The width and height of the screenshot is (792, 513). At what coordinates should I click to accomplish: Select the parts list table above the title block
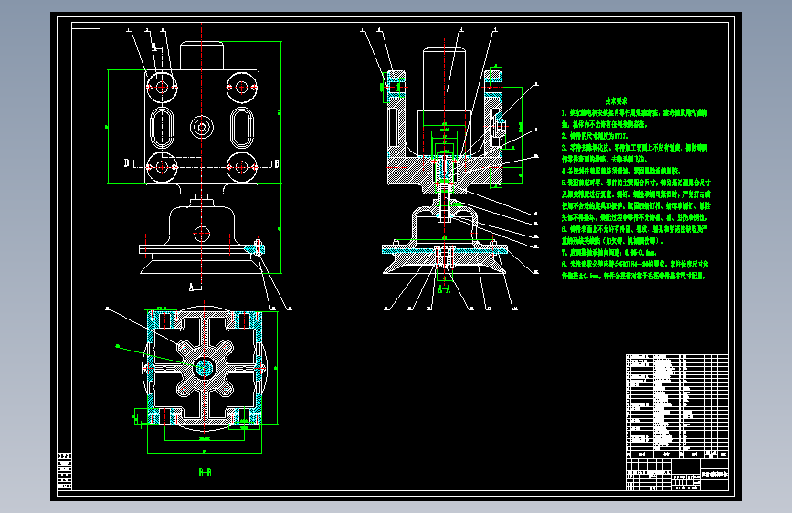(677, 406)
